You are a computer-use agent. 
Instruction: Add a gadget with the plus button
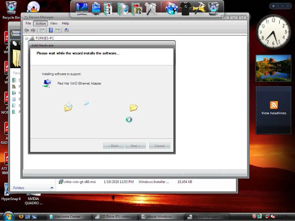point(273,6)
